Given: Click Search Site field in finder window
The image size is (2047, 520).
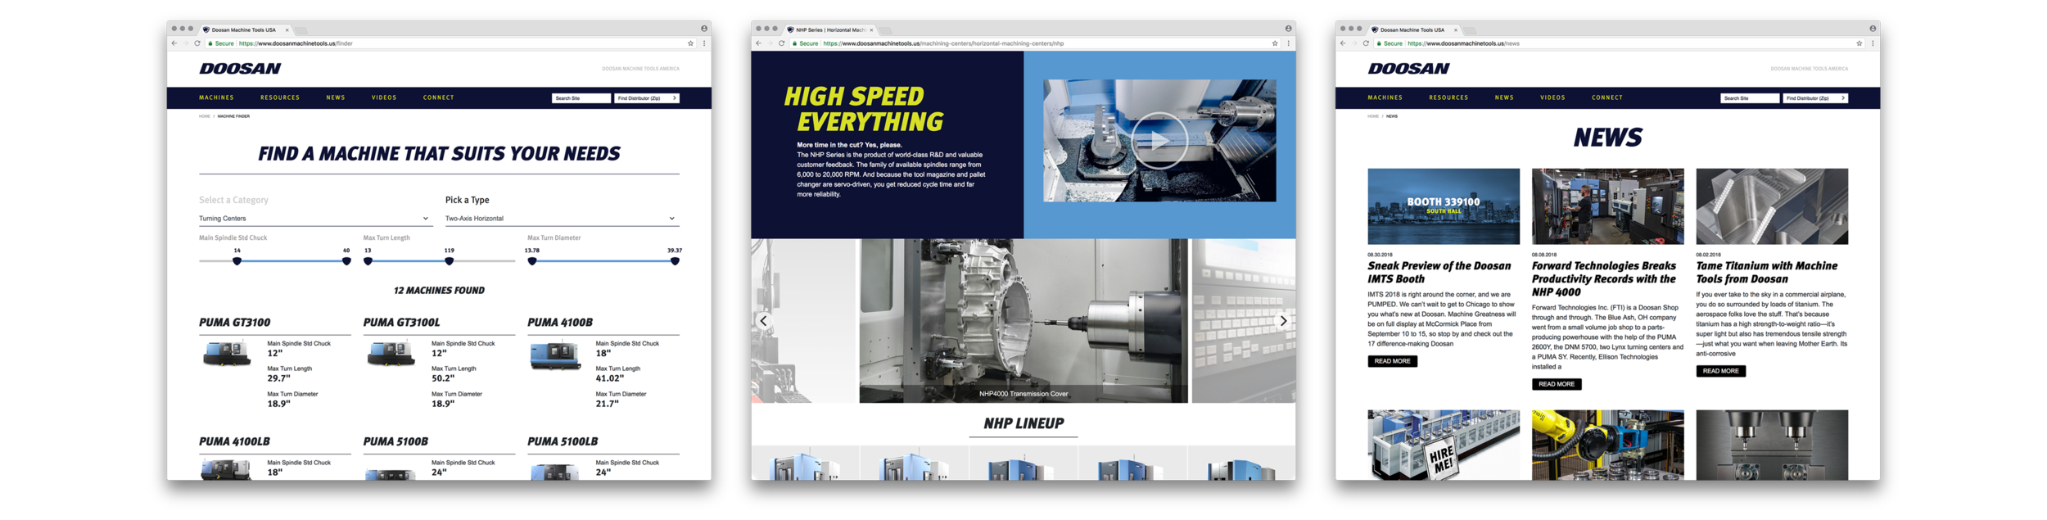Looking at the screenshot, I should [581, 98].
